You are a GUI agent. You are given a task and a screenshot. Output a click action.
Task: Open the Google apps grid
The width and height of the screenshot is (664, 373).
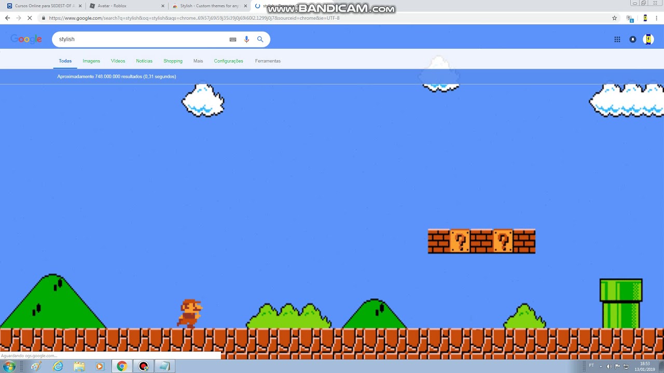click(x=617, y=39)
